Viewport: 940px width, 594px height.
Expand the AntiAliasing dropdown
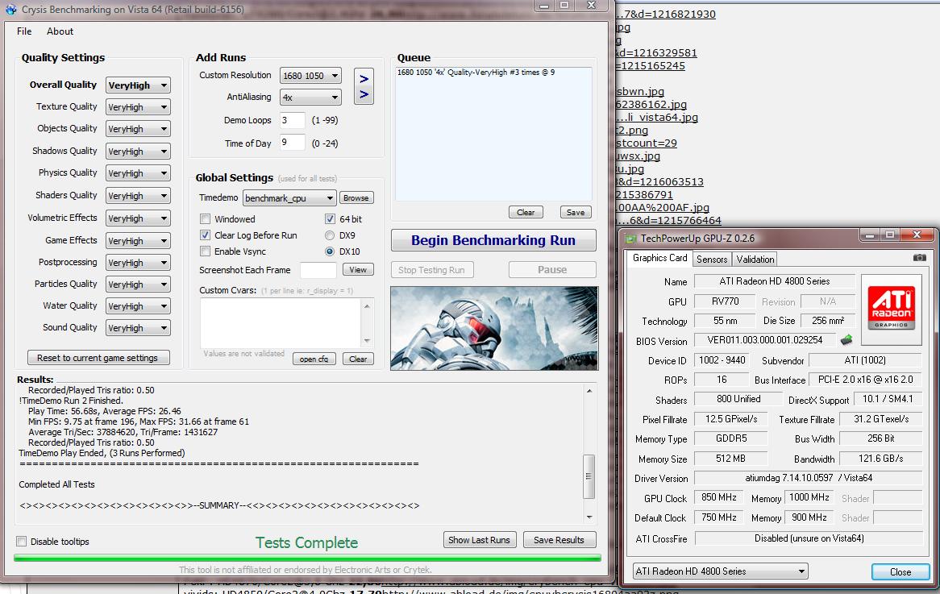click(310, 97)
